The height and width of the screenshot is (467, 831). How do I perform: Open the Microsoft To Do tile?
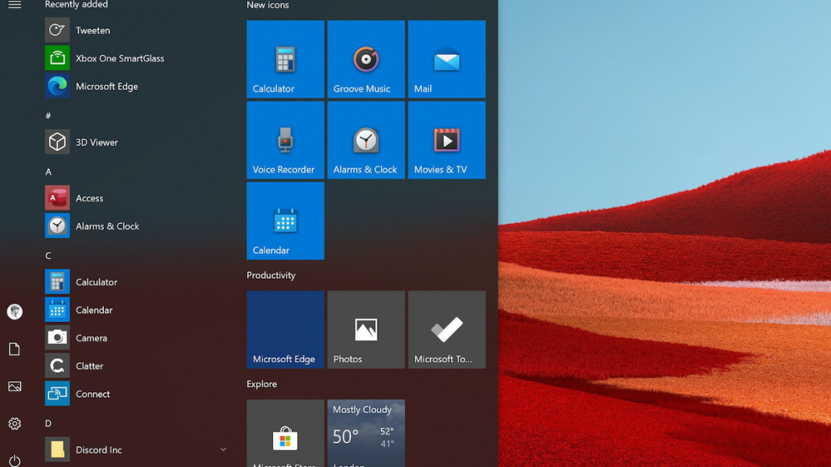pos(446,329)
